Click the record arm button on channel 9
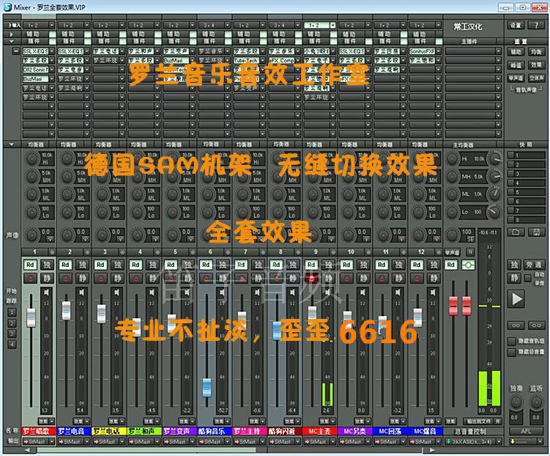 [311, 279]
